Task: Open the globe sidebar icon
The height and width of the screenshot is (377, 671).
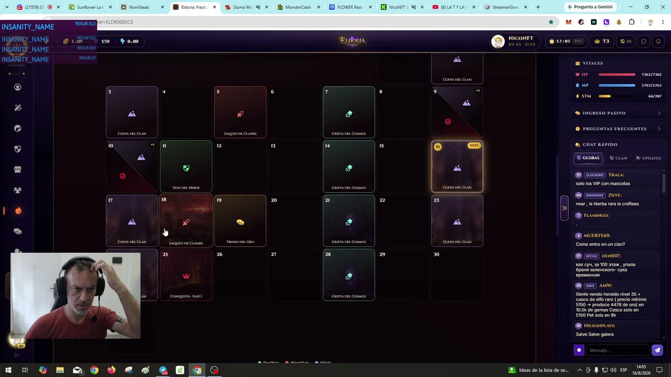Action: point(18,128)
